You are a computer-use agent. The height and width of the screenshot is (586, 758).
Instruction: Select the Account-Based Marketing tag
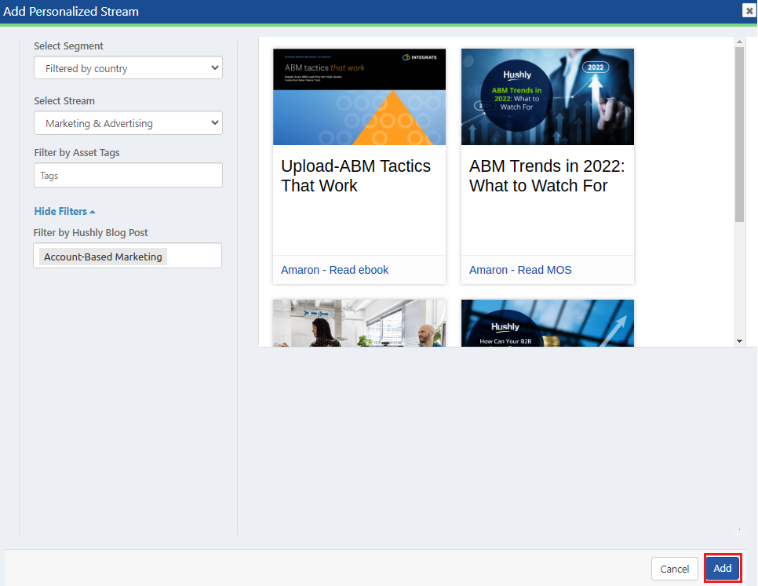tap(103, 257)
